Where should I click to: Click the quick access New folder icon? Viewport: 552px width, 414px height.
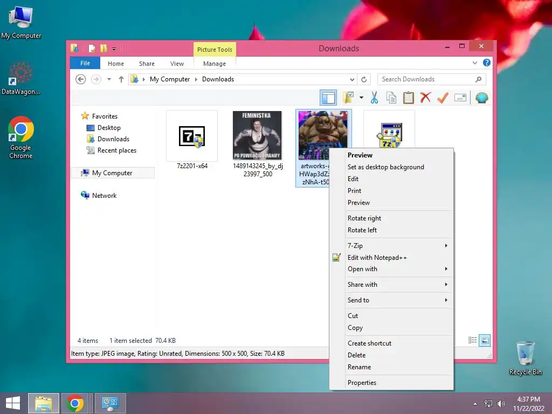click(103, 48)
